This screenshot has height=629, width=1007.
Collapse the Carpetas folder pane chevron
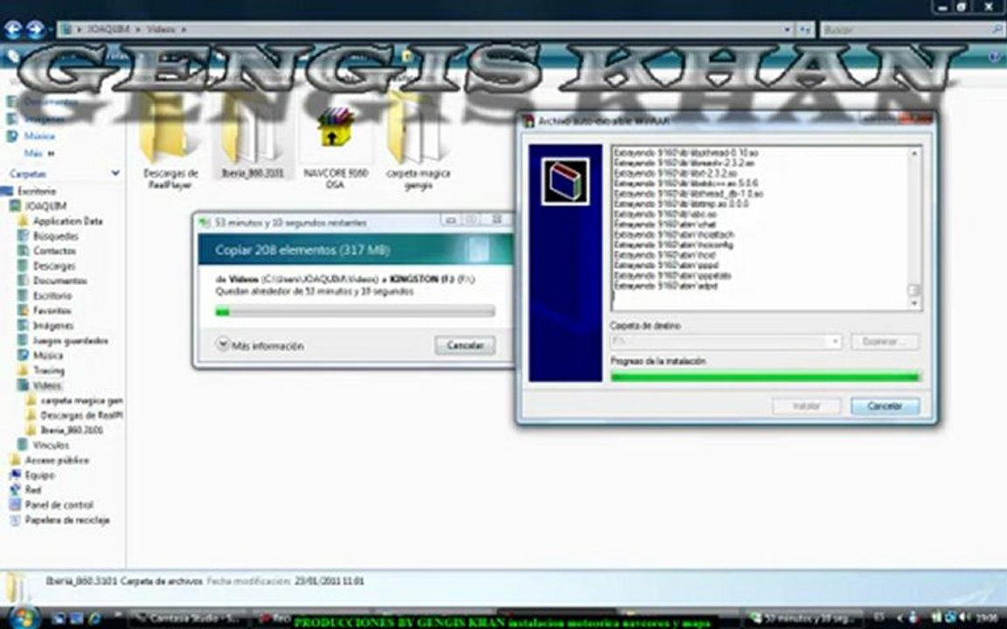point(115,173)
